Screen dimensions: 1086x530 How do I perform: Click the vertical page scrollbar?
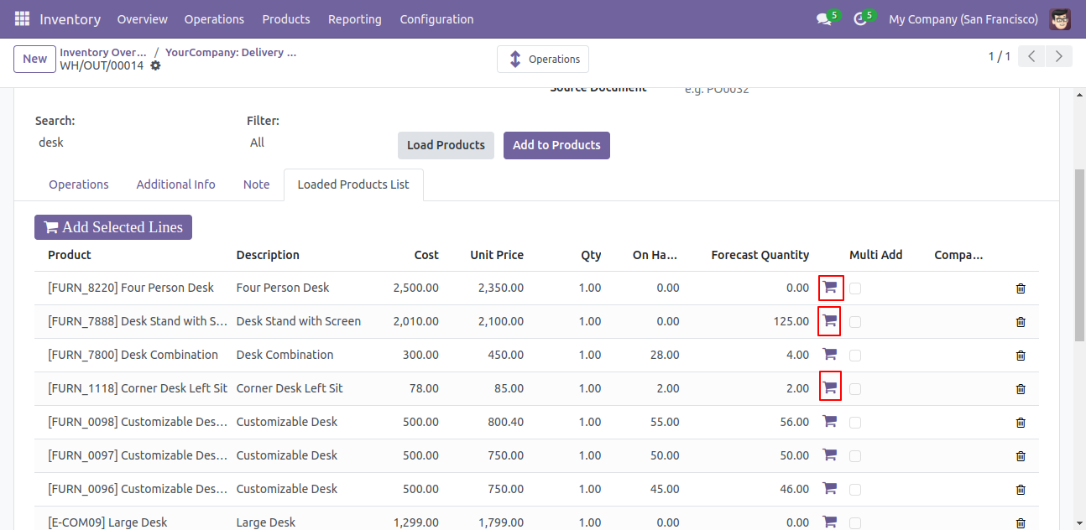click(x=1079, y=256)
